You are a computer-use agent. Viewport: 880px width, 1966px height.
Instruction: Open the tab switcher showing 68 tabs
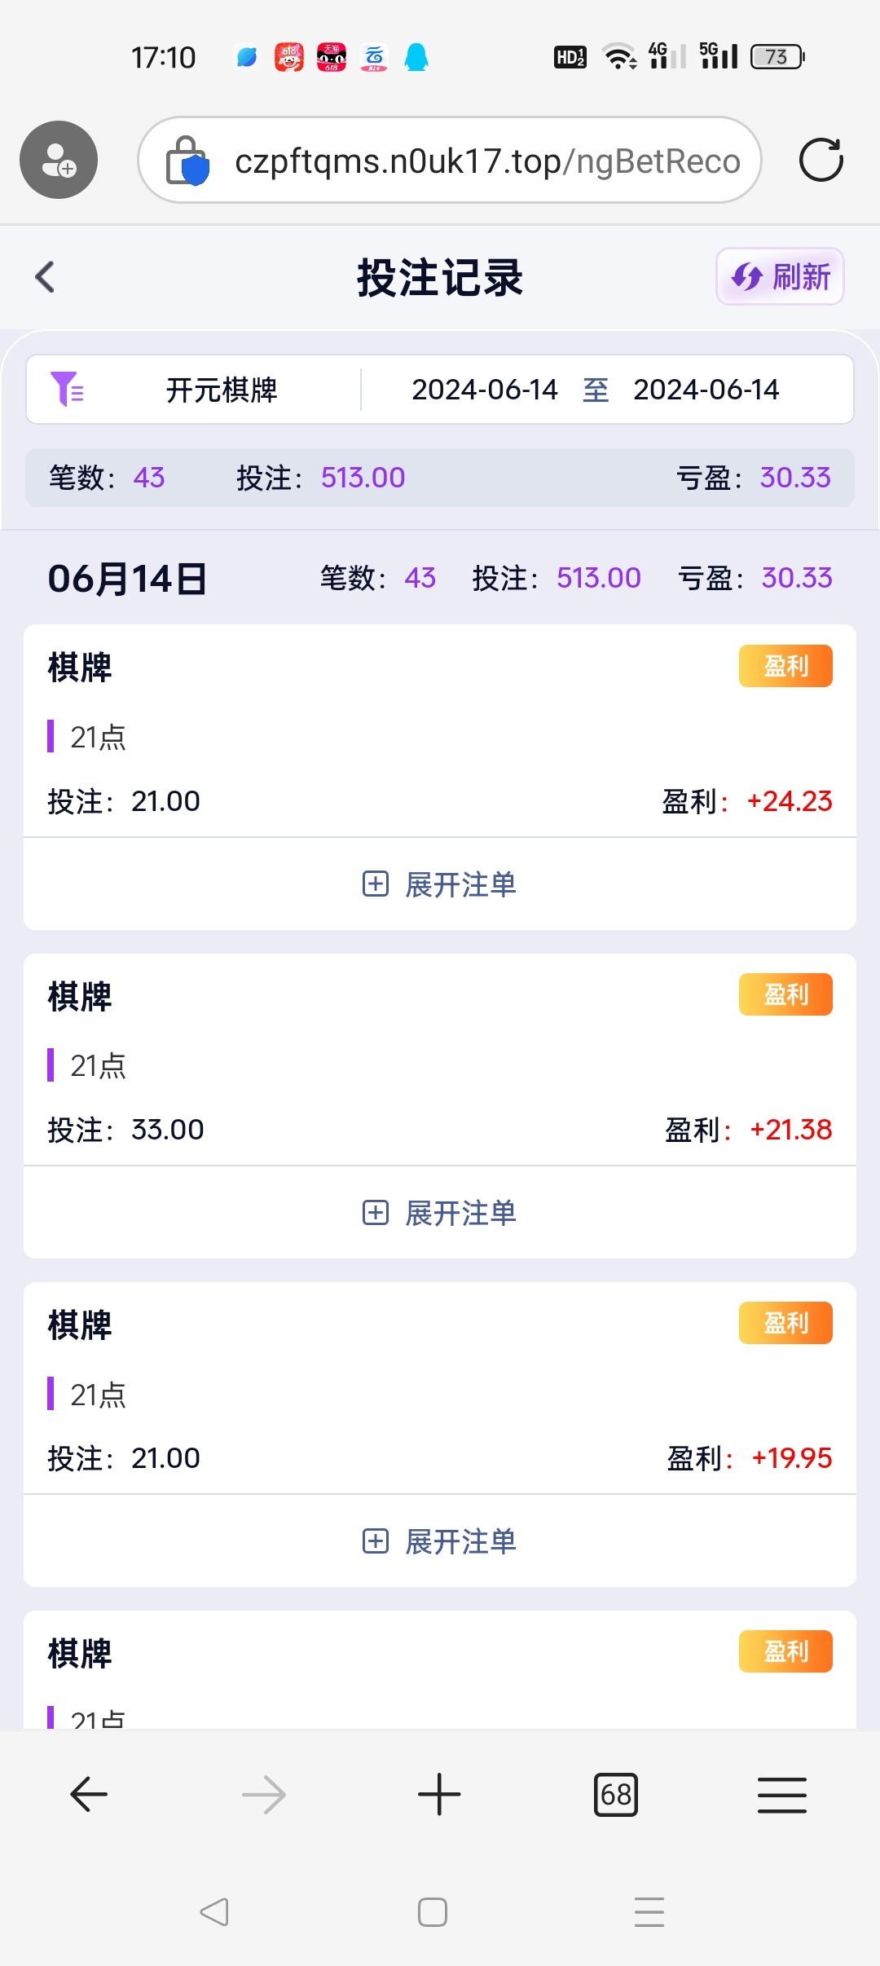coord(616,1795)
